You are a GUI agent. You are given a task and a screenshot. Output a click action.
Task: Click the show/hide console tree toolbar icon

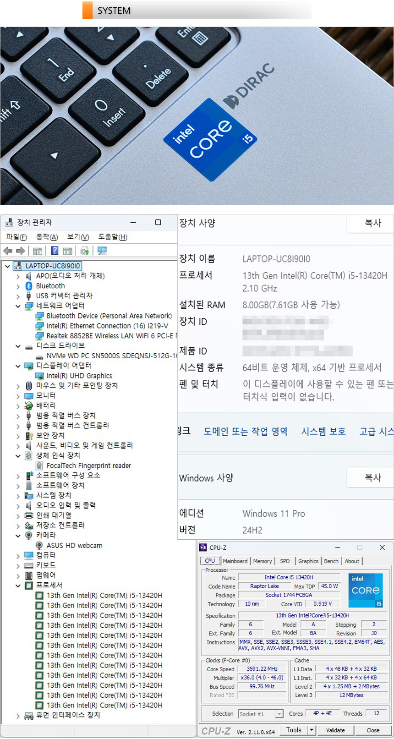click(x=38, y=251)
